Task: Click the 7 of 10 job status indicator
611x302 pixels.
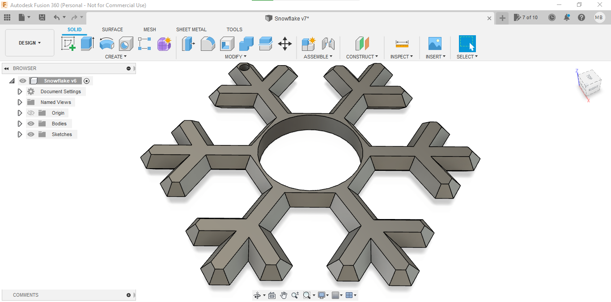Action: [x=526, y=17]
